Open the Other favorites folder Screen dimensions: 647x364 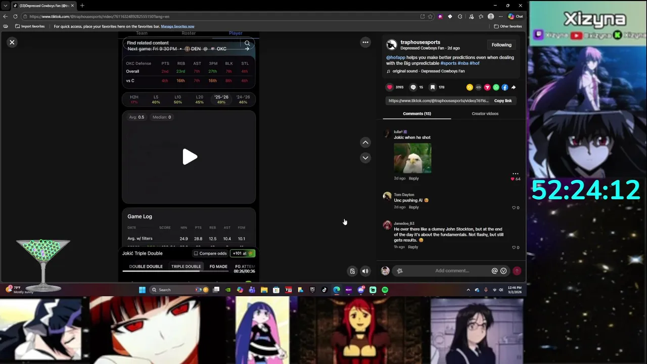tap(508, 26)
